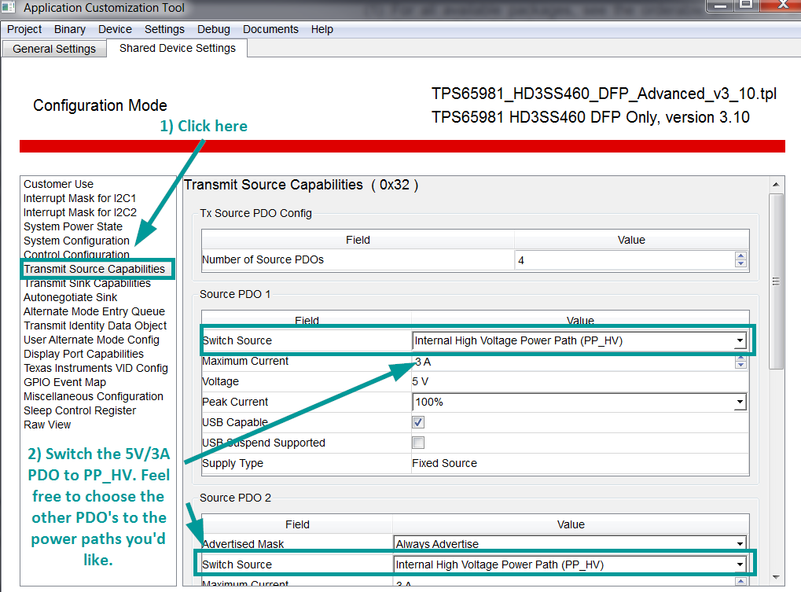Increase Number of Source PDOs with up arrow

740,256
